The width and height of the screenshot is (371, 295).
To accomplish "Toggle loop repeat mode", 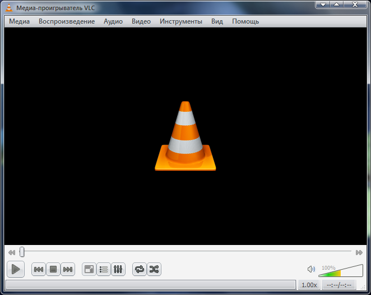I will [x=140, y=269].
